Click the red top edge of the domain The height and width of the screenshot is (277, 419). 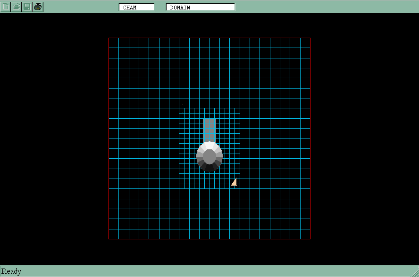209,38
